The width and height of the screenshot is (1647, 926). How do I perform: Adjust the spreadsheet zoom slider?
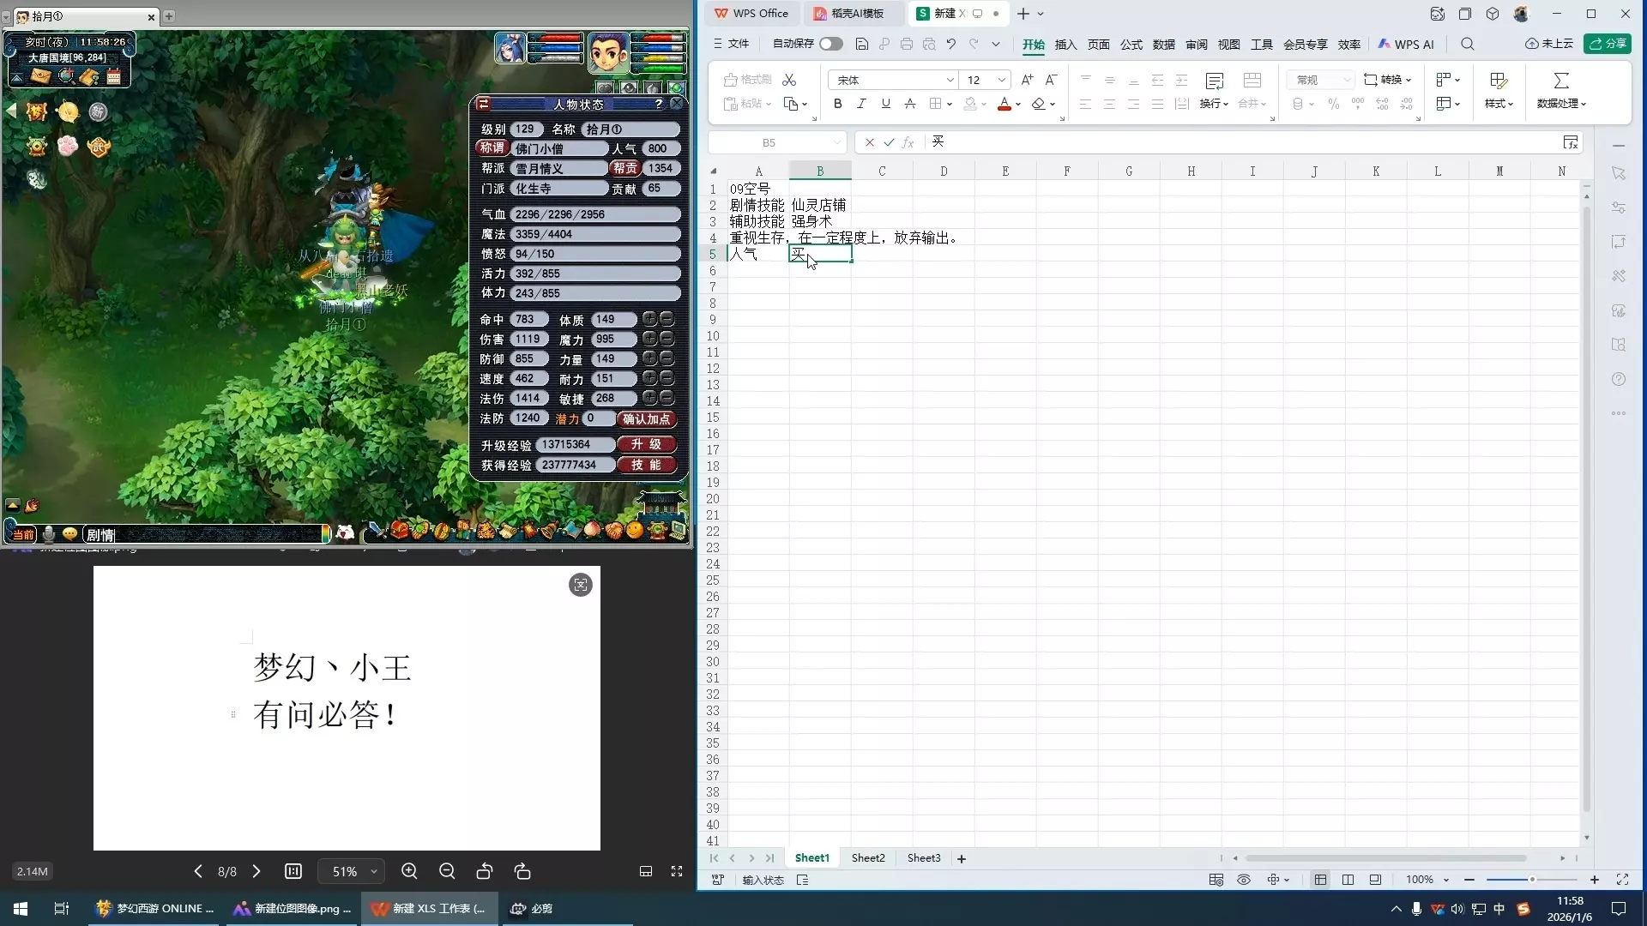tap(1531, 880)
